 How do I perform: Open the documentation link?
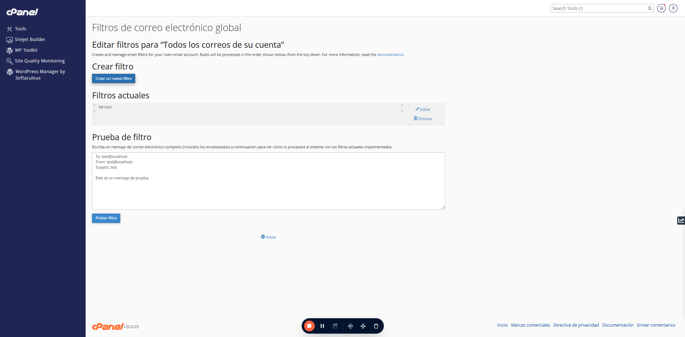pos(390,55)
